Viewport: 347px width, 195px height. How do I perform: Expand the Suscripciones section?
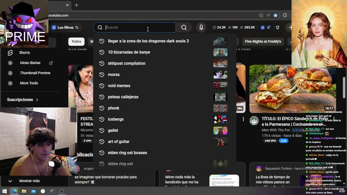click(23, 100)
